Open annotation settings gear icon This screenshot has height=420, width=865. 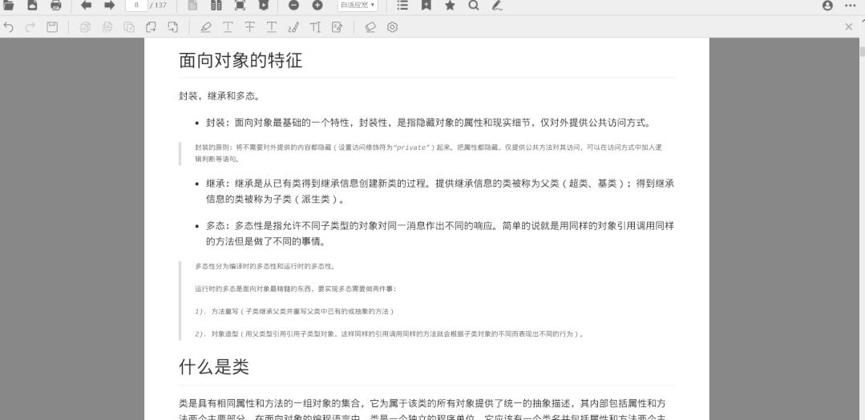(392, 27)
